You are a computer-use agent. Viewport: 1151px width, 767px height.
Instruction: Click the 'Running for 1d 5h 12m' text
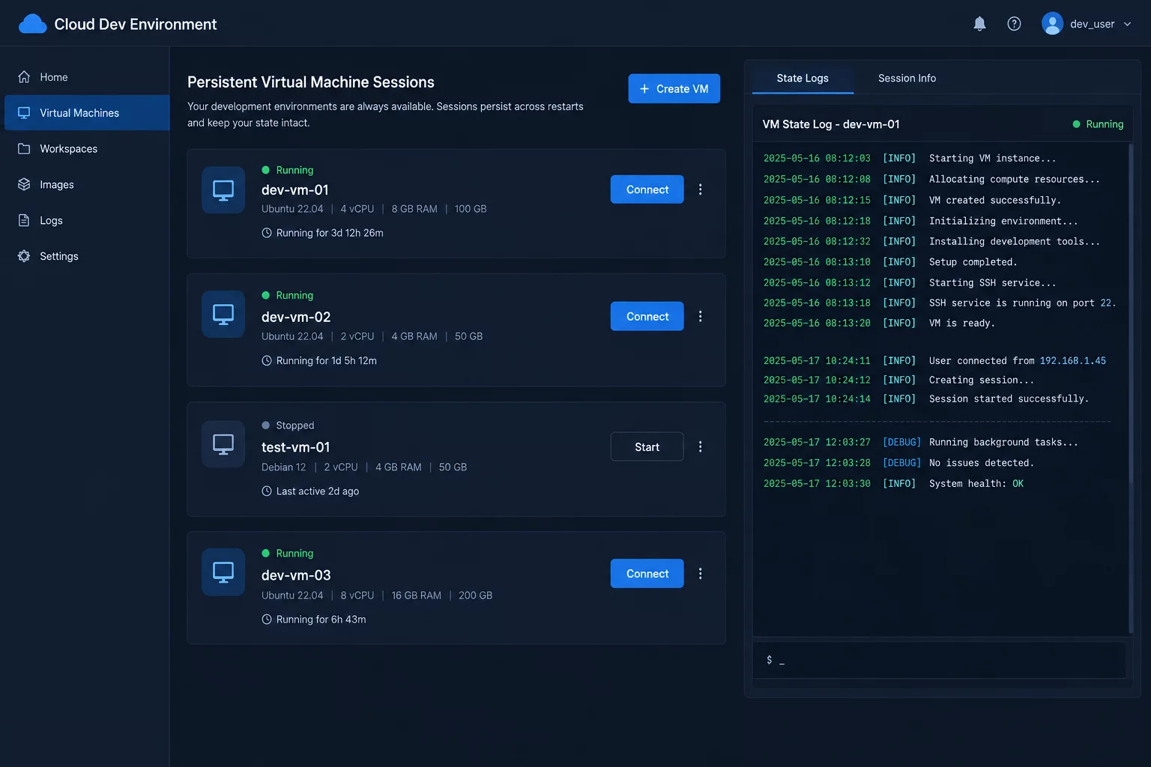tap(327, 361)
